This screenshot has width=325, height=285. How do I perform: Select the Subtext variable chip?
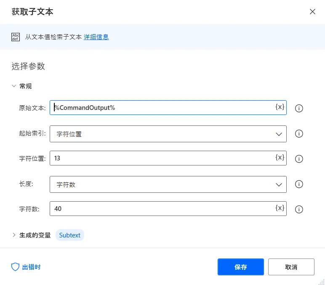coord(70,235)
